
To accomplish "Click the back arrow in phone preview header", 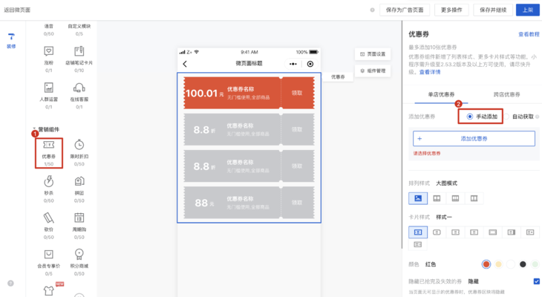I will 185,64.
